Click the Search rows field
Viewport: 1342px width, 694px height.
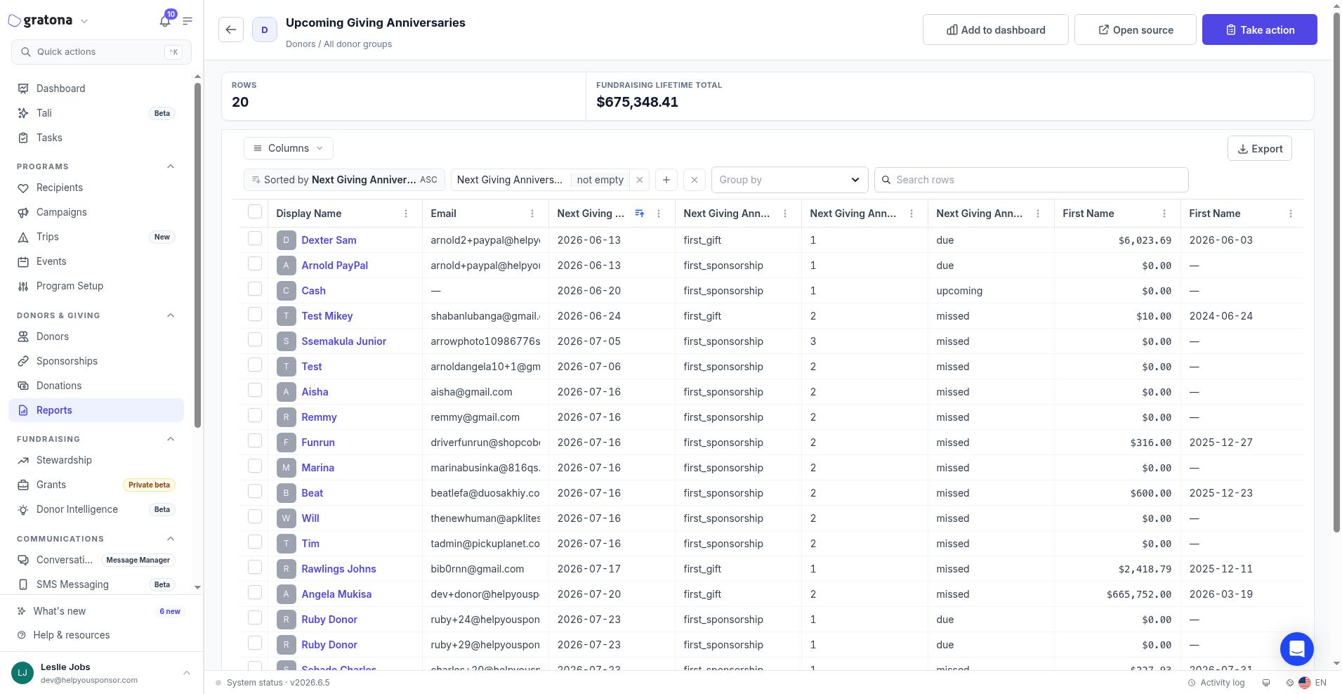[1032, 180]
